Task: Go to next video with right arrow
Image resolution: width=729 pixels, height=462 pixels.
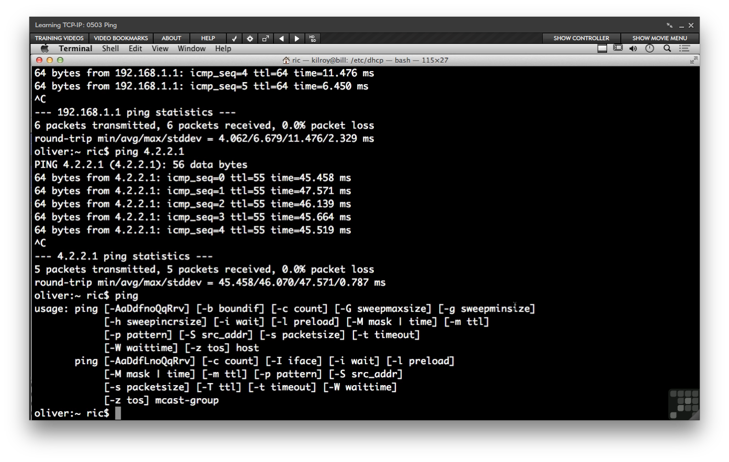Action: [x=297, y=38]
